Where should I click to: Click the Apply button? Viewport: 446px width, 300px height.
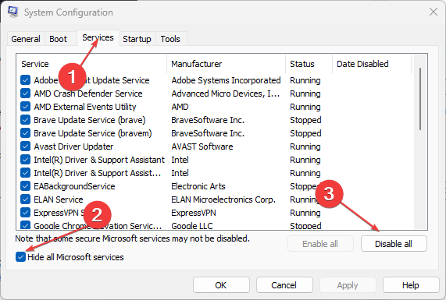(348, 285)
